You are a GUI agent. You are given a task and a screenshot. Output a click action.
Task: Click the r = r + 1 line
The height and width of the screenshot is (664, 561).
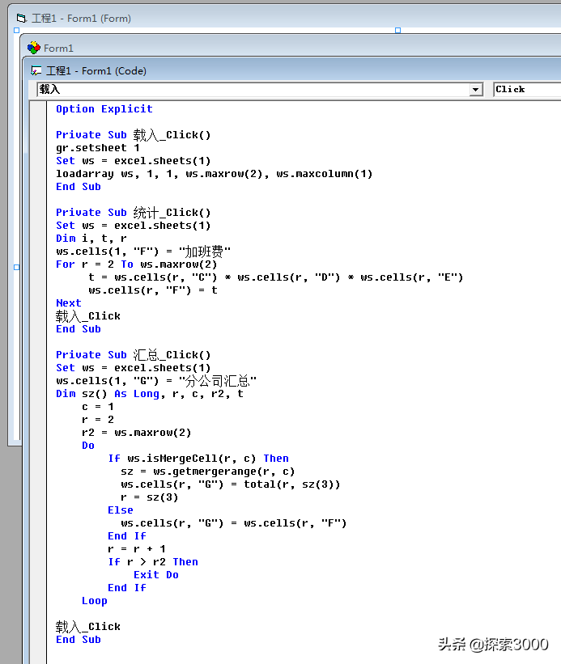[137, 549]
